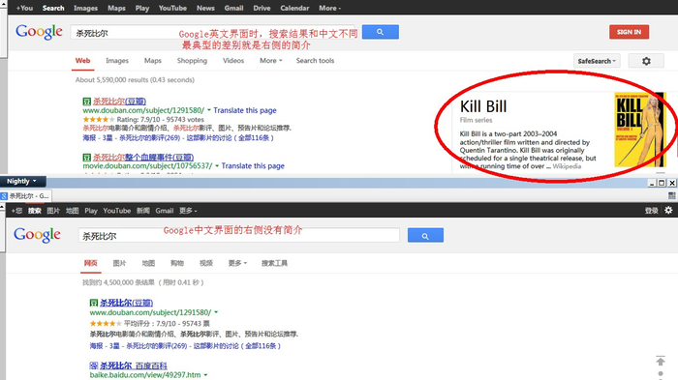Focus the search box in the Chinese Google window
Screen dimensions: 678x380
(x=238, y=236)
